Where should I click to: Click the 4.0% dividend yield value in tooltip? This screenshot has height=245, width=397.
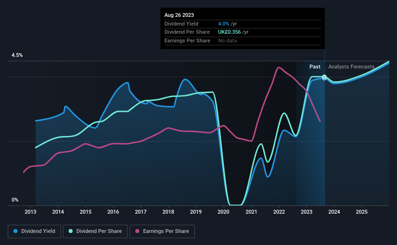[223, 24]
